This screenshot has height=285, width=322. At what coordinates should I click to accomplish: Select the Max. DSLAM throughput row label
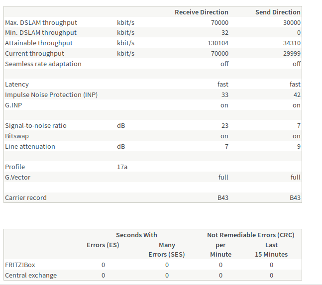41,22
